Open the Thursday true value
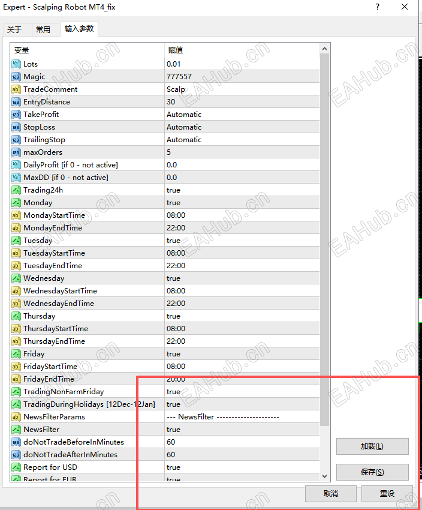Screen dimensions: 422x510 tap(173, 316)
